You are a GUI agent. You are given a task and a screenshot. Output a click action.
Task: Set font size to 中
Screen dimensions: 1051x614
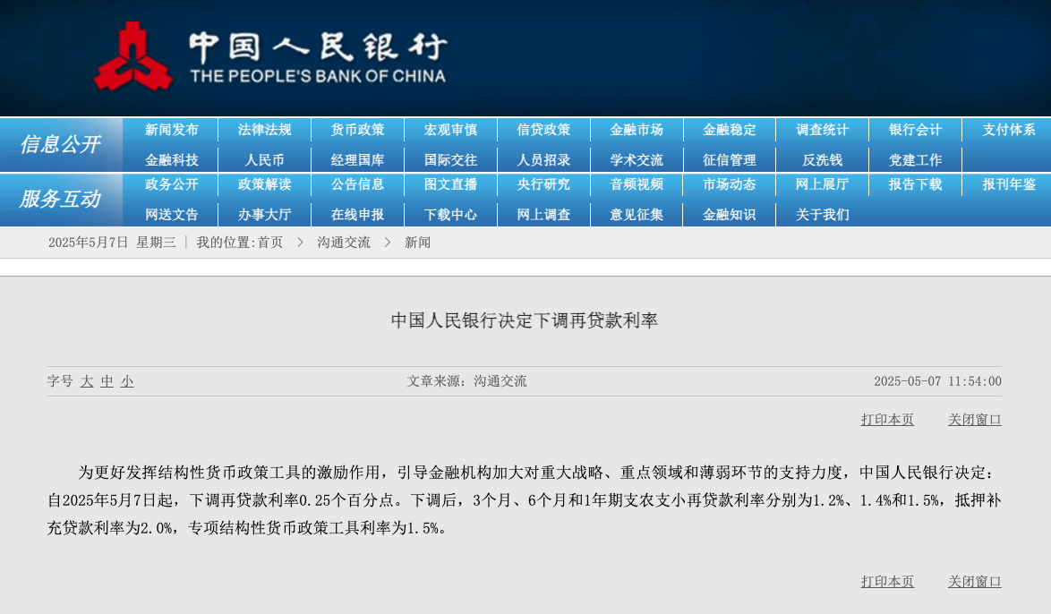point(107,381)
